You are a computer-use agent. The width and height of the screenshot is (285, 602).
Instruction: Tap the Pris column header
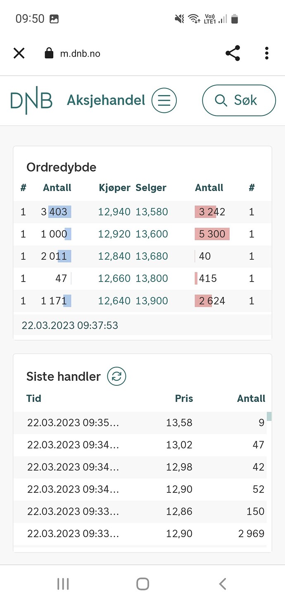[184, 399]
